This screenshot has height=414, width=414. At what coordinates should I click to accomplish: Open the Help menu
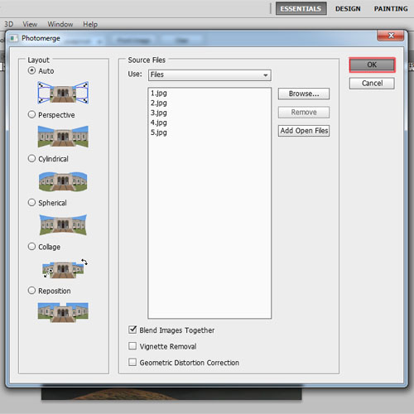tap(90, 24)
